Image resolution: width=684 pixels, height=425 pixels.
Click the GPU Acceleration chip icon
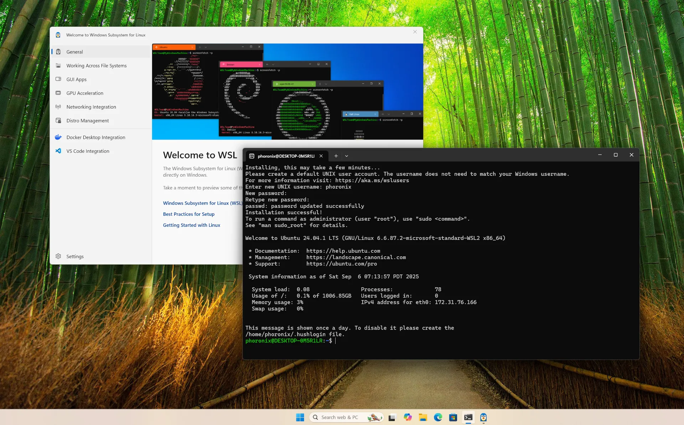click(x=58, y=93)
